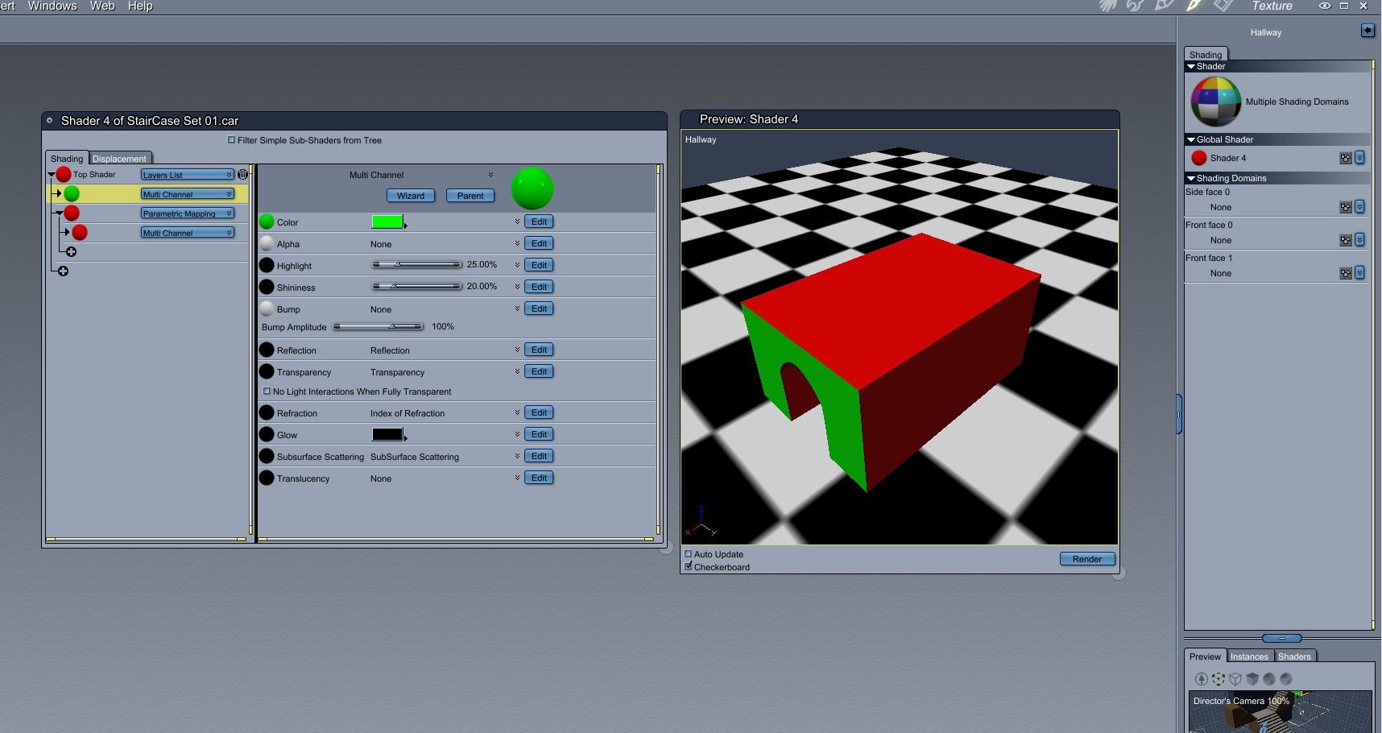Screen dimensions: 1382x733
Task: Open the Help menu
Action: 140,6
